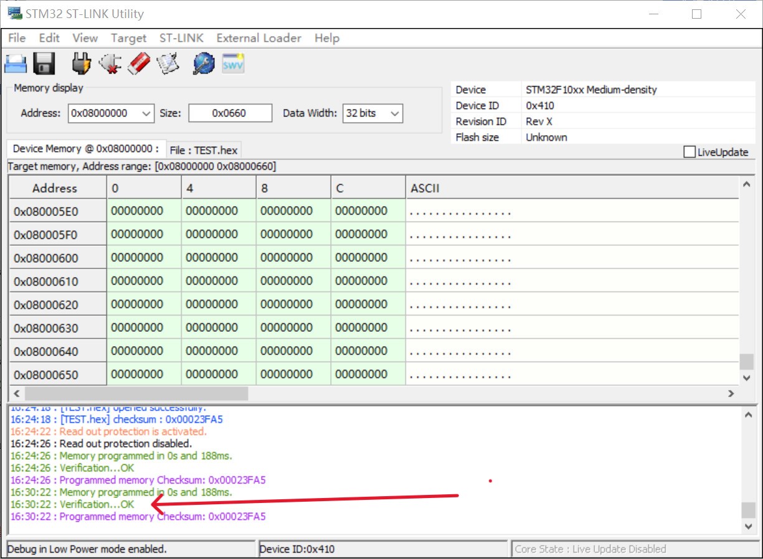Select address row 0x08000620
Image resolution: width=763 pixels, height=559 pixels.
tap(58, 305)
